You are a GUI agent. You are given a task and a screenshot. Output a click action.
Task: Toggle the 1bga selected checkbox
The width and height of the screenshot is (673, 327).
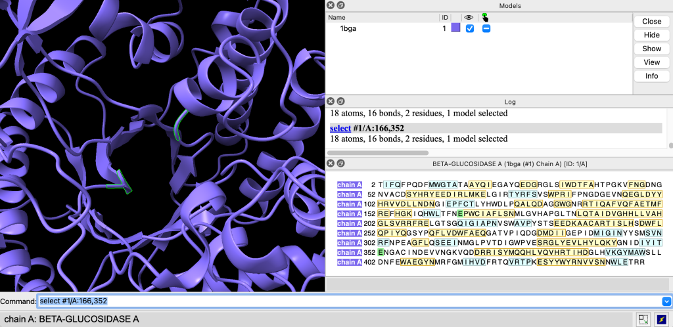click(x=486, y=29)
